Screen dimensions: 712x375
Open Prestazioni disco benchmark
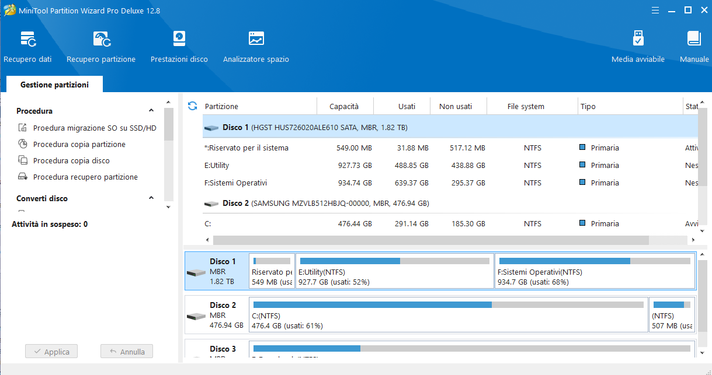click(179, 47)
